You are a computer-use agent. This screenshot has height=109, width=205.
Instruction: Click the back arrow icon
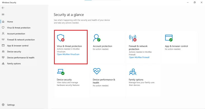point(3,8)
